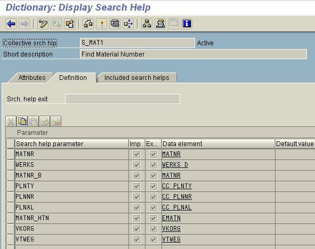Image resolution: width=315 pixels, height=249 pixels.
Task: Click the VKORG parameter cell
Action: coord(72,229)
